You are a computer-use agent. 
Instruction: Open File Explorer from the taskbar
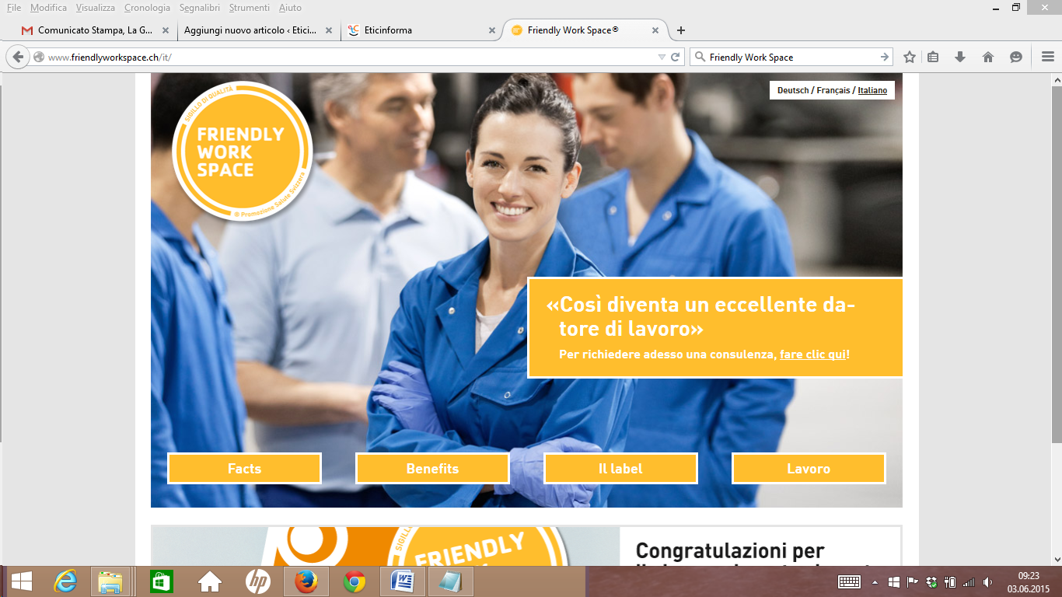click(111, 581)
